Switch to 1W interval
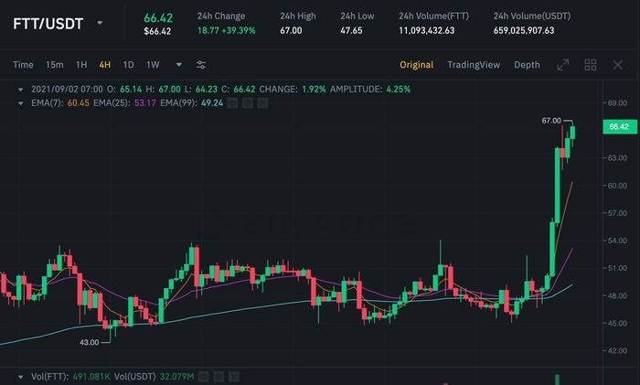640x385 pixels. pos(153,65)
